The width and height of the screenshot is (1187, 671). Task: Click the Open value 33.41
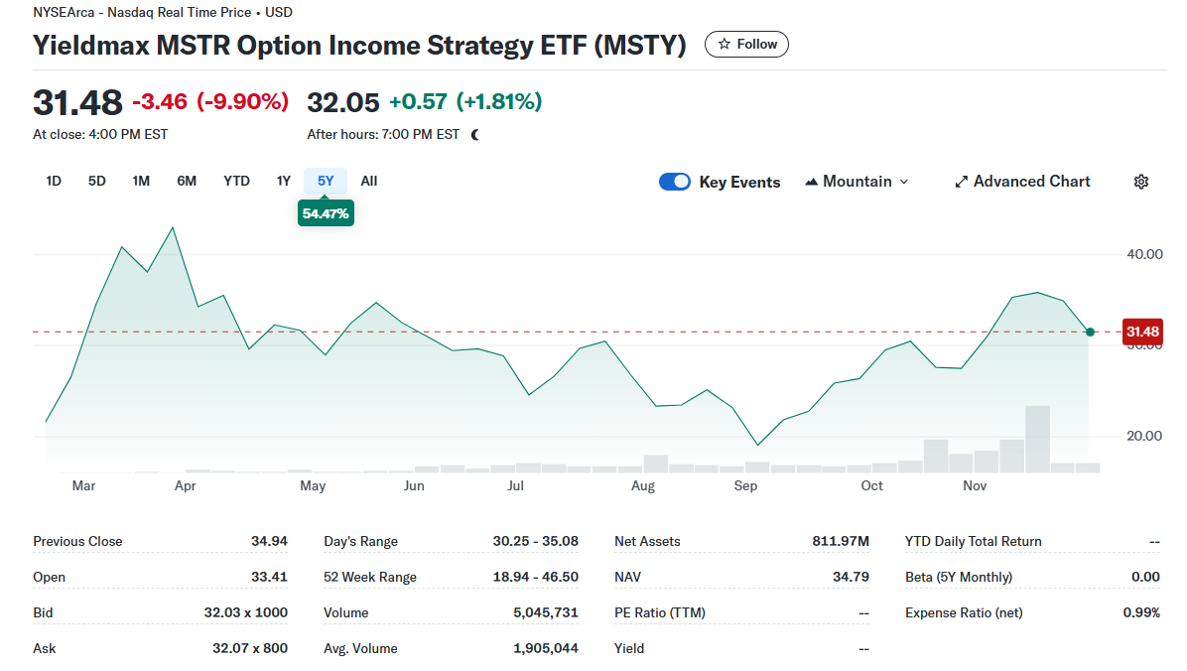click(270, 577)
